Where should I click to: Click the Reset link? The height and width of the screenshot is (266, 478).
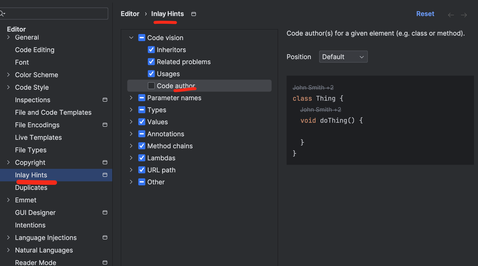click(x=425, y=14)
